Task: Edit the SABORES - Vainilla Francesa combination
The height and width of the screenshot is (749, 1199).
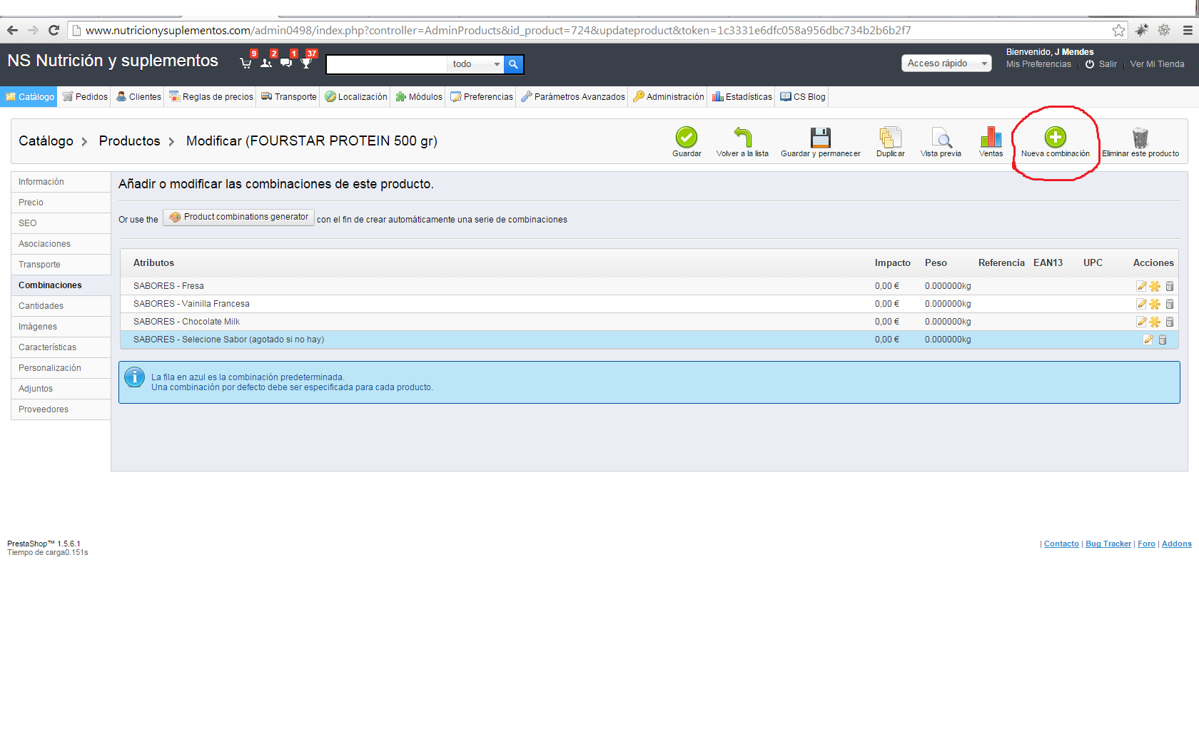Action: click(1141, 304)
